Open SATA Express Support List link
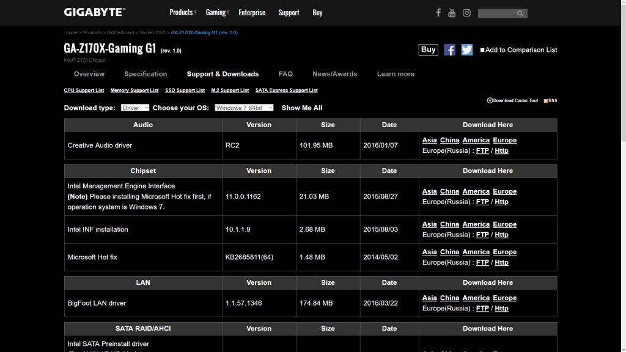 (286, 90)
